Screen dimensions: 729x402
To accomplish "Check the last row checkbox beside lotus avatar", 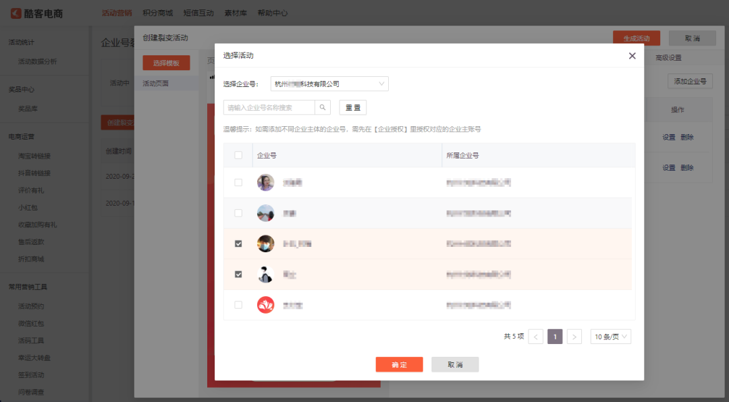I will coord(238,306).
